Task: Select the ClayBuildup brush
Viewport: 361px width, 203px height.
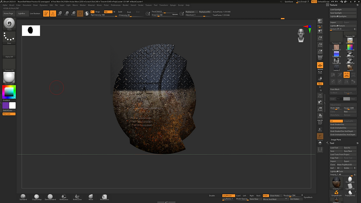Action: tap(37, 197)
